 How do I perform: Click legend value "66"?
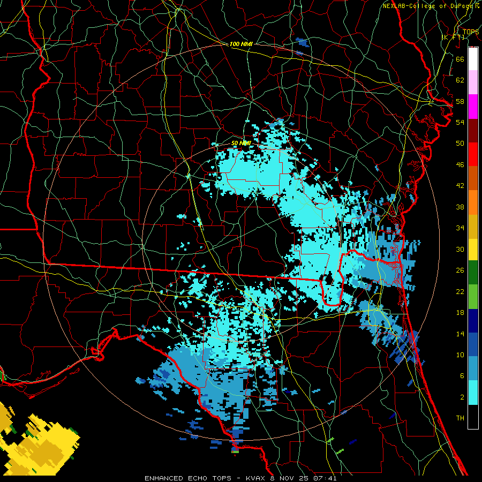[x=460, y=59]
